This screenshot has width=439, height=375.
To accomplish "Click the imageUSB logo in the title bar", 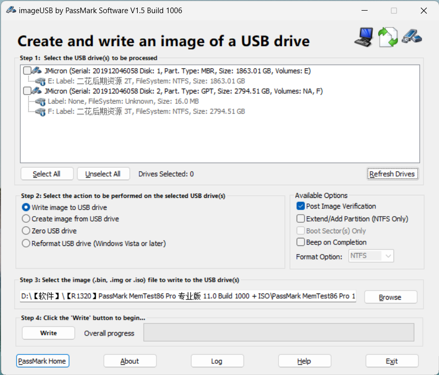I will point(11,10).
